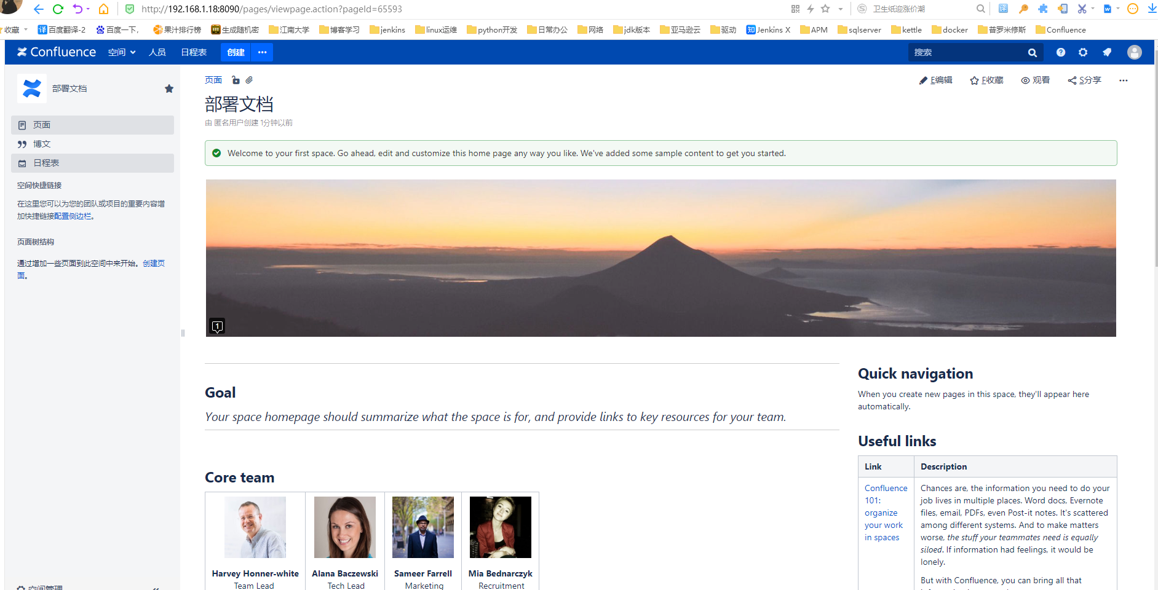The height and width of the screenshot is (590, 1158).
Task: Open the user profile avatar menu
Action: coord(1135,52)
